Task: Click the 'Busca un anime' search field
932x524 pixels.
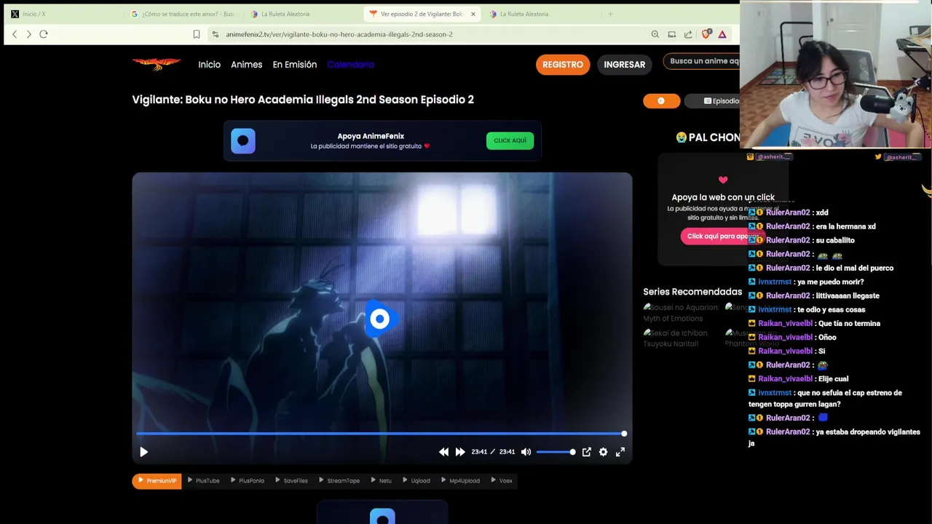Action: 701,61
